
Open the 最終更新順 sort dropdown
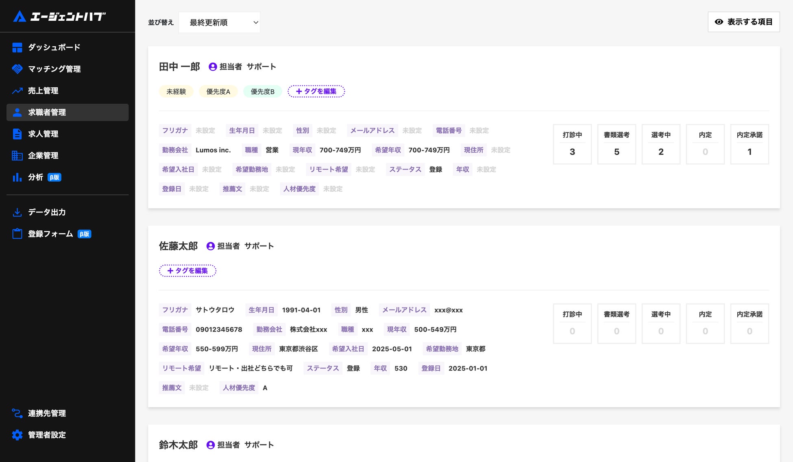pos(219,22)
